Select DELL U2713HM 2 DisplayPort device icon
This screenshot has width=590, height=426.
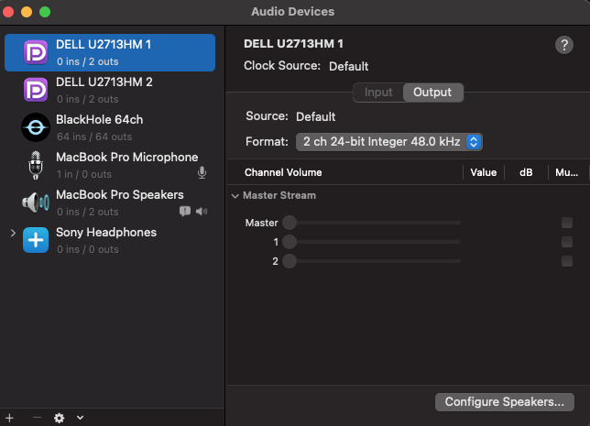pyautogui.click(x=36, y=90)
